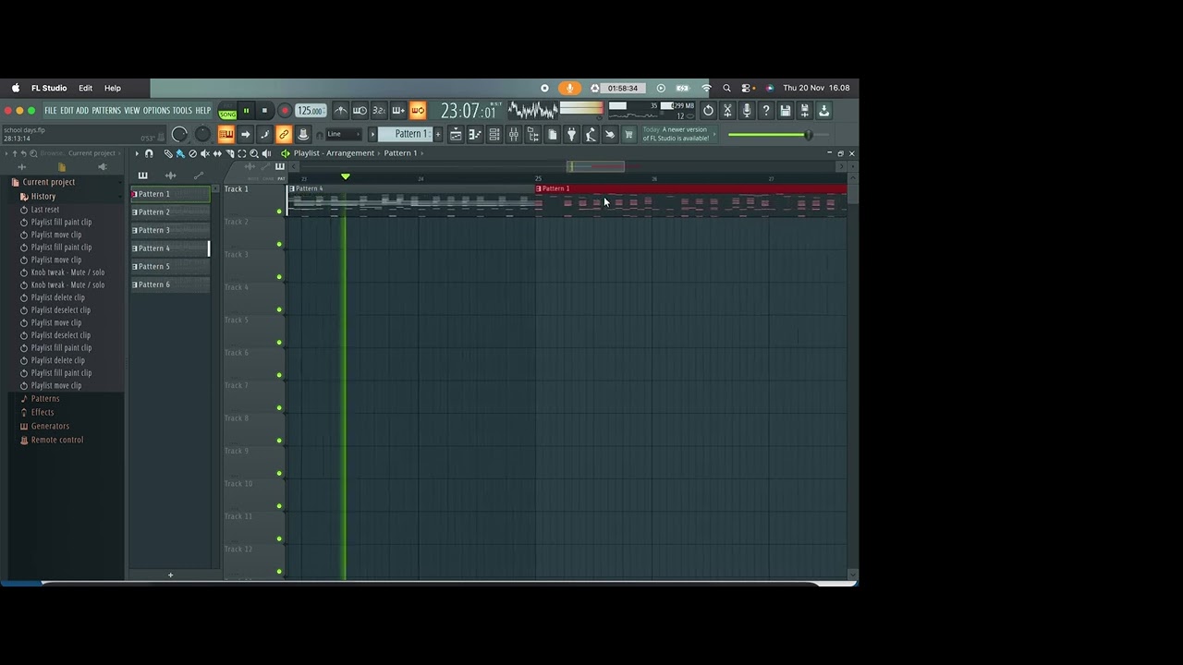Viewport: 1183px width, 665px height.
Task: Adjust the green master volume slider
Action: [770, 135]
